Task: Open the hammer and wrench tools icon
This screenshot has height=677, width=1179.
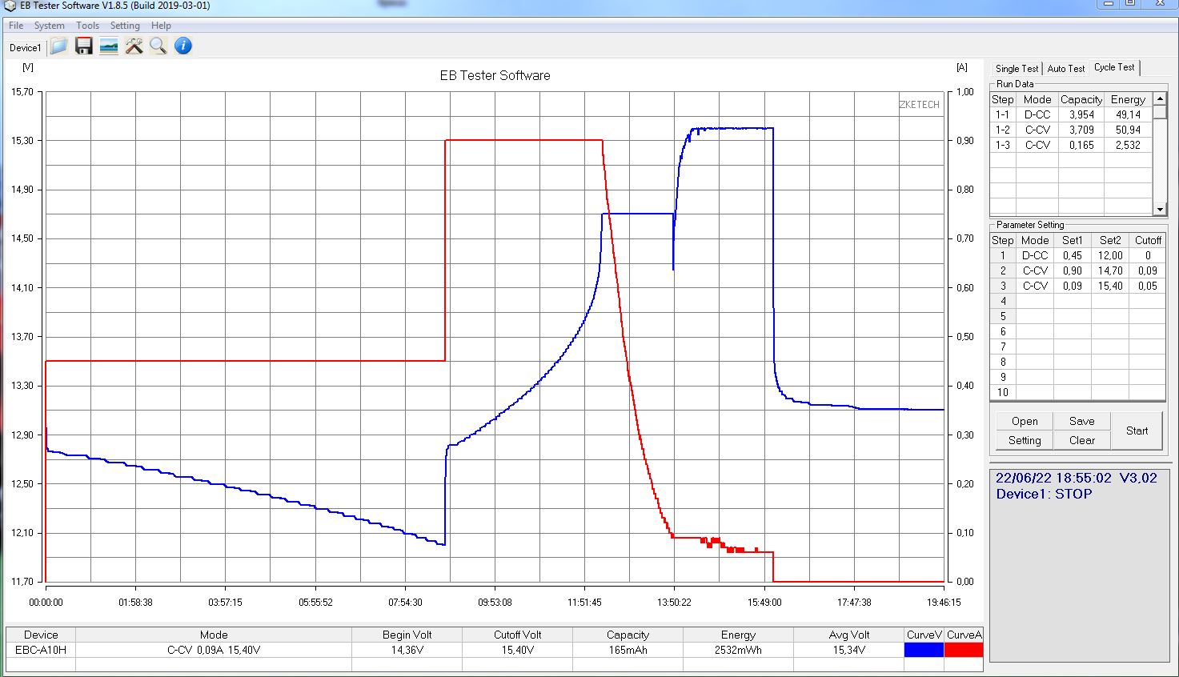Action: point(134,46)
